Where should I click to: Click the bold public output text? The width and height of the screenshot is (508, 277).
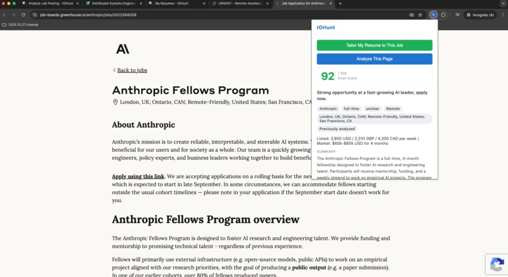(309, 268)
